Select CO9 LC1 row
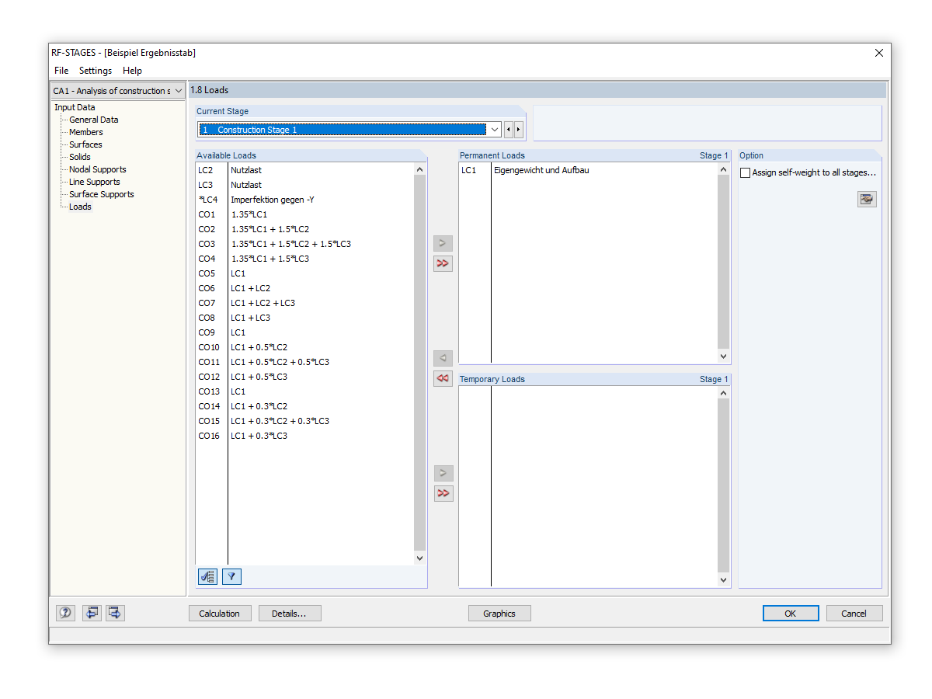Screen dimensions: 932x699 coord(305,332)
